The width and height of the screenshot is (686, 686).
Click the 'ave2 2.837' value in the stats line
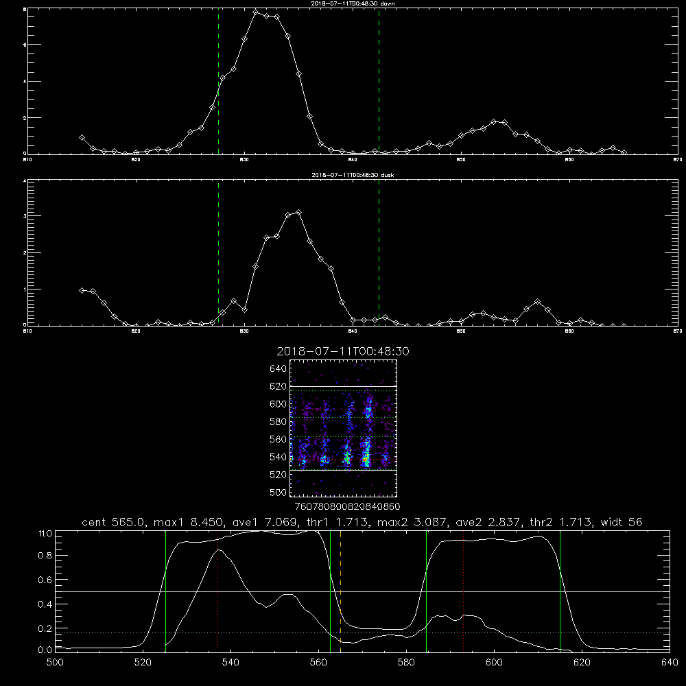tap(488, 522)
